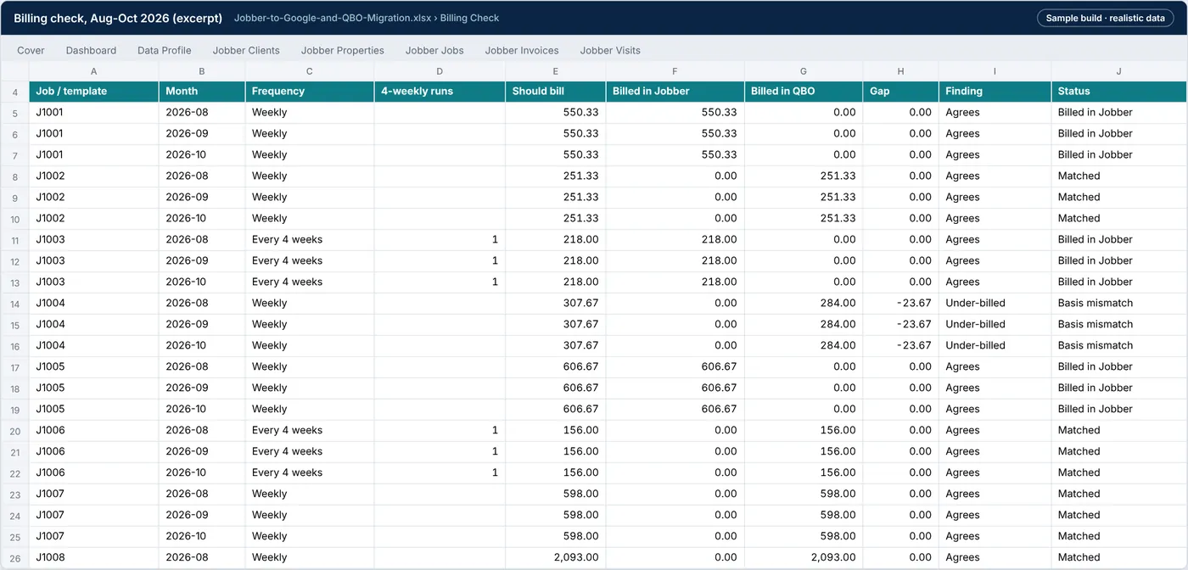
Task: Select Should bill 2,093.00 for J1008
Action: pos(555,557)
